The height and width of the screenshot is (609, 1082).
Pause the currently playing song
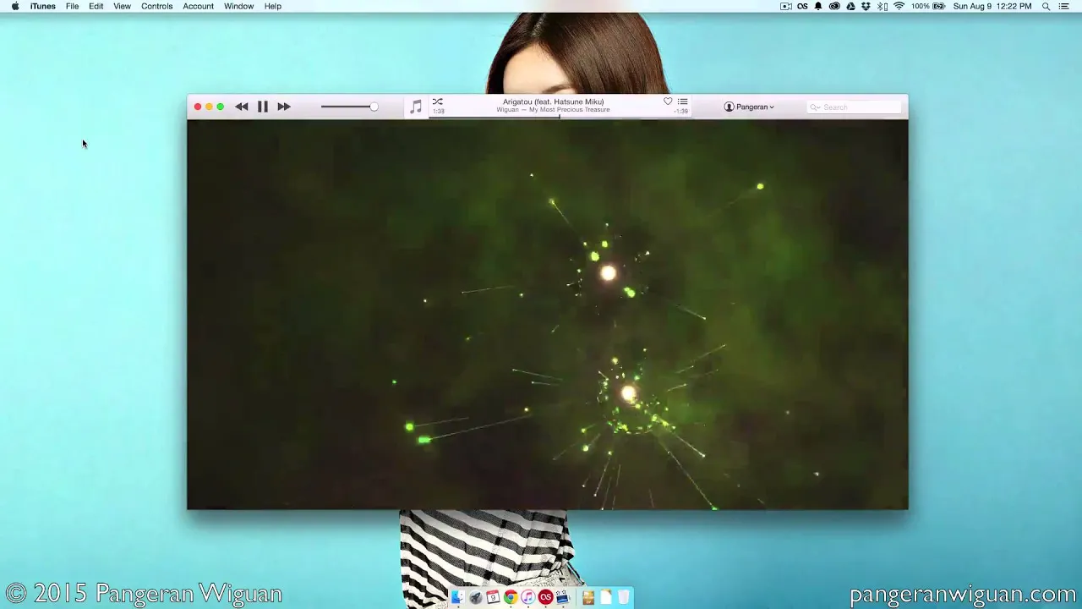coord(263,107)
